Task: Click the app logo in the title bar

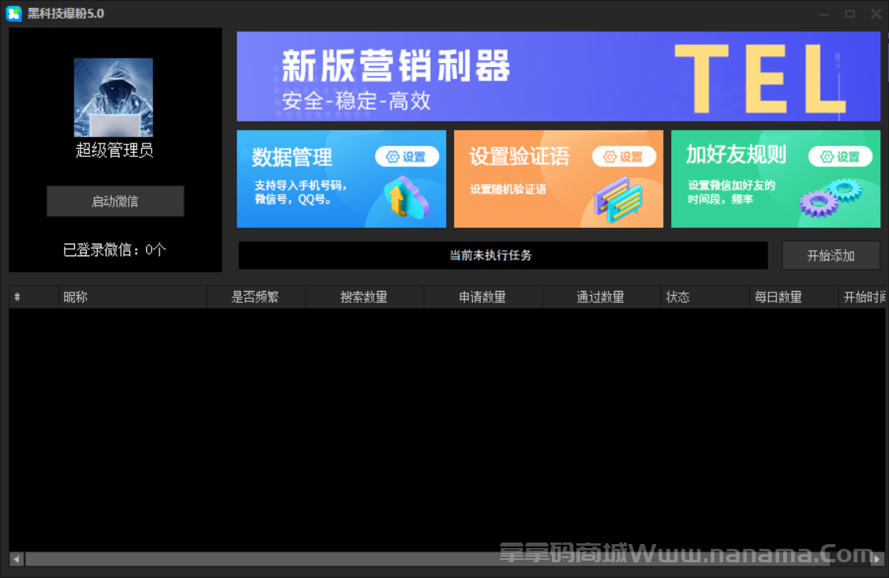Action: pos(13,13)
